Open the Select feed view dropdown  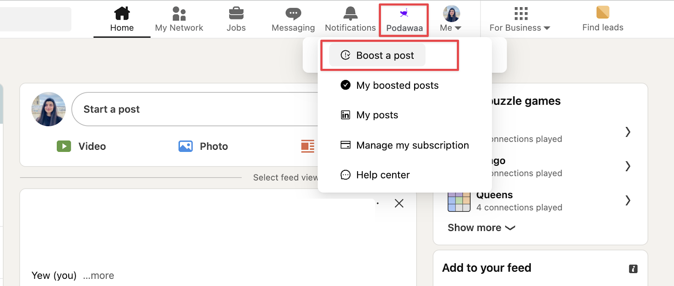tap(285, 177)
